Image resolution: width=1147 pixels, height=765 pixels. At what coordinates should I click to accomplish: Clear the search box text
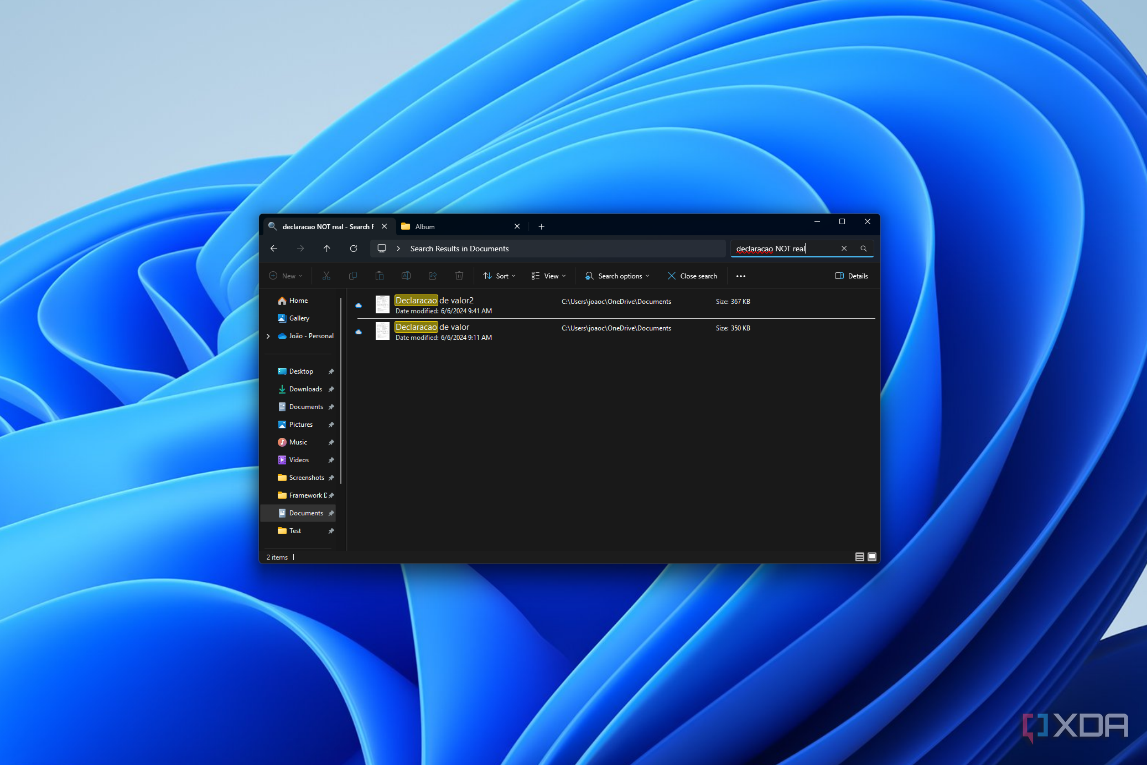point(844,249)
